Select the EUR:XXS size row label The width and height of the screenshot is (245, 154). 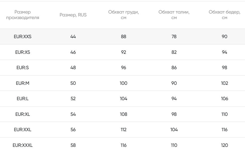coord(23,37)
